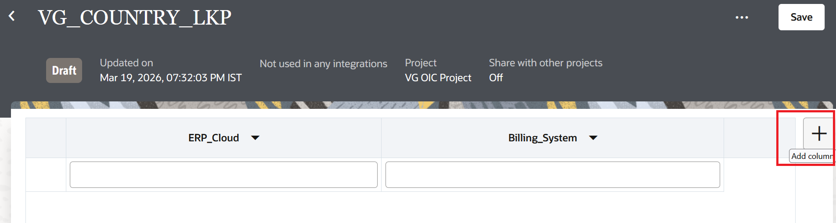Click the plus icon to add column
This screenshot has width=836, height=223.
click(x=818, y=133)
